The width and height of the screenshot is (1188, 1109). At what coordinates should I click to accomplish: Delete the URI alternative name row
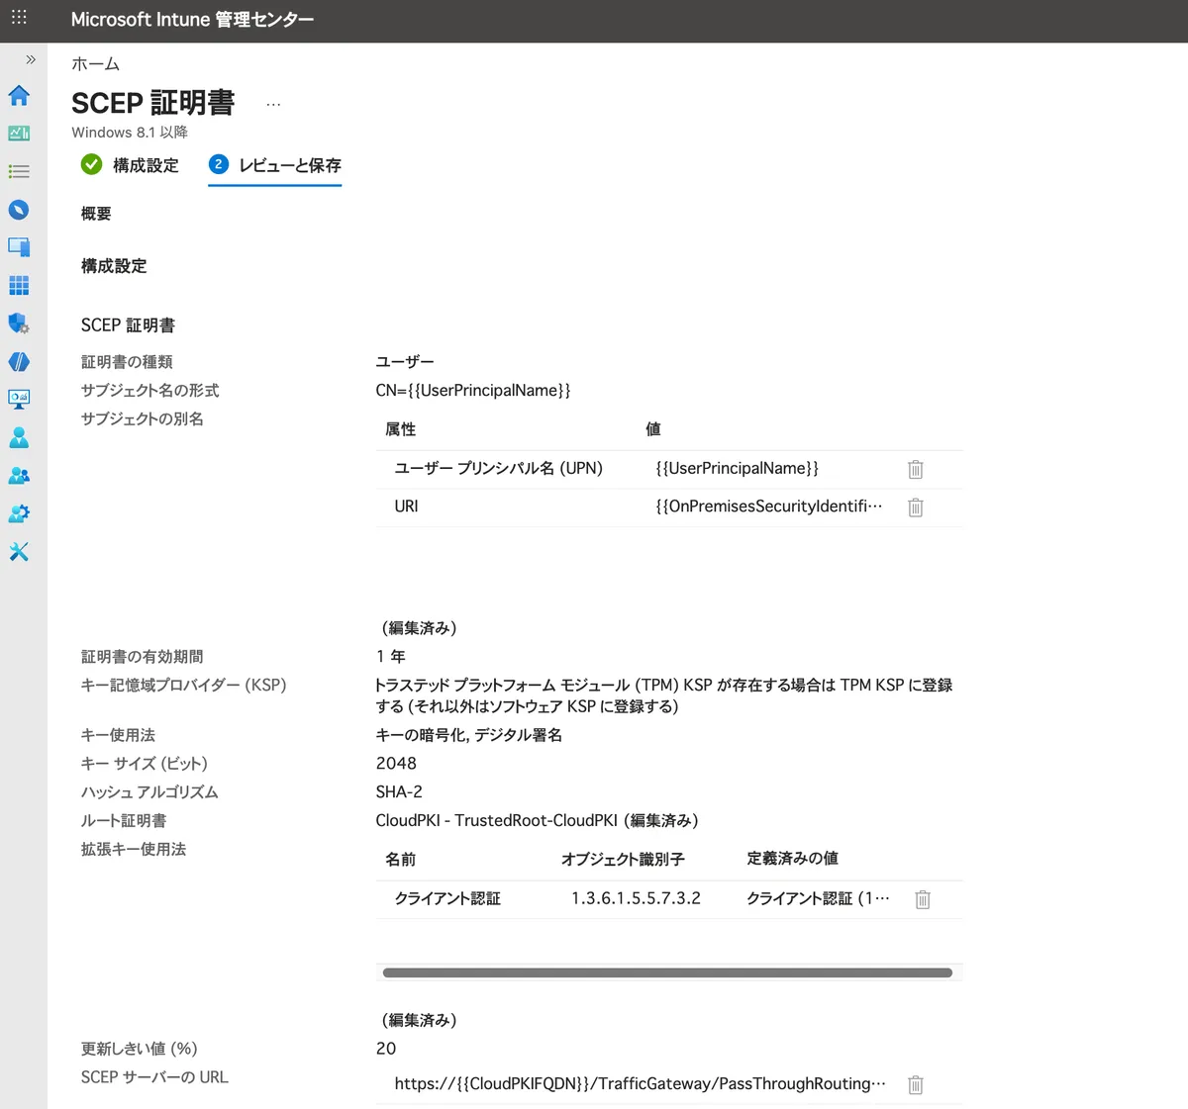(916, 507)
